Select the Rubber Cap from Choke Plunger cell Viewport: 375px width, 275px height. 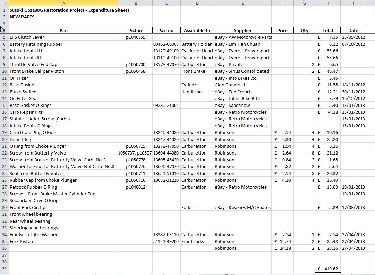click(64, 180)
